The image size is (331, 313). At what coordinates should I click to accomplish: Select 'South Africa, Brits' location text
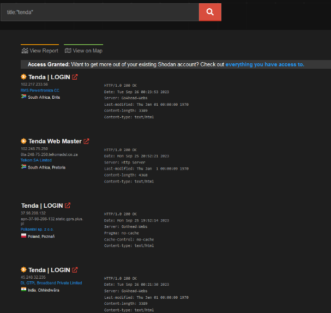pos(44,97)
